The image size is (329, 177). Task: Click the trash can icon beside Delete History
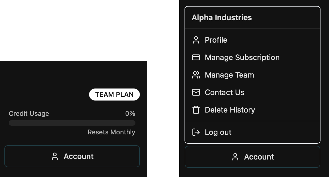point(196,110)
